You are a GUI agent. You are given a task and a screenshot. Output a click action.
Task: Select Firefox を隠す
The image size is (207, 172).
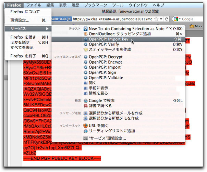pyautogui.click(x=28, y=37)
